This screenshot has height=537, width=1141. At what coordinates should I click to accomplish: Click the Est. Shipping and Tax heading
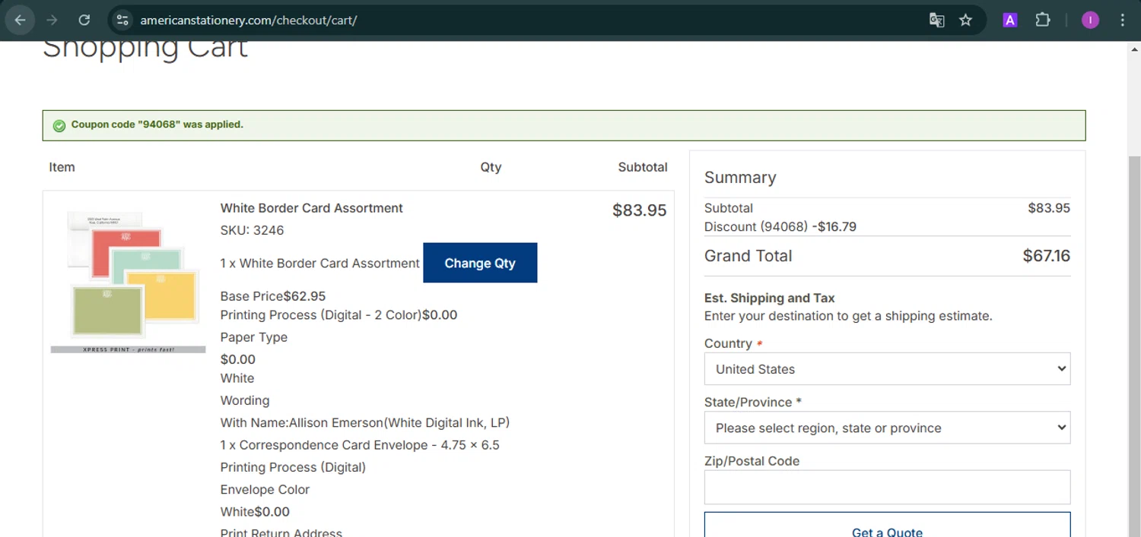click(x=769, y=298)
